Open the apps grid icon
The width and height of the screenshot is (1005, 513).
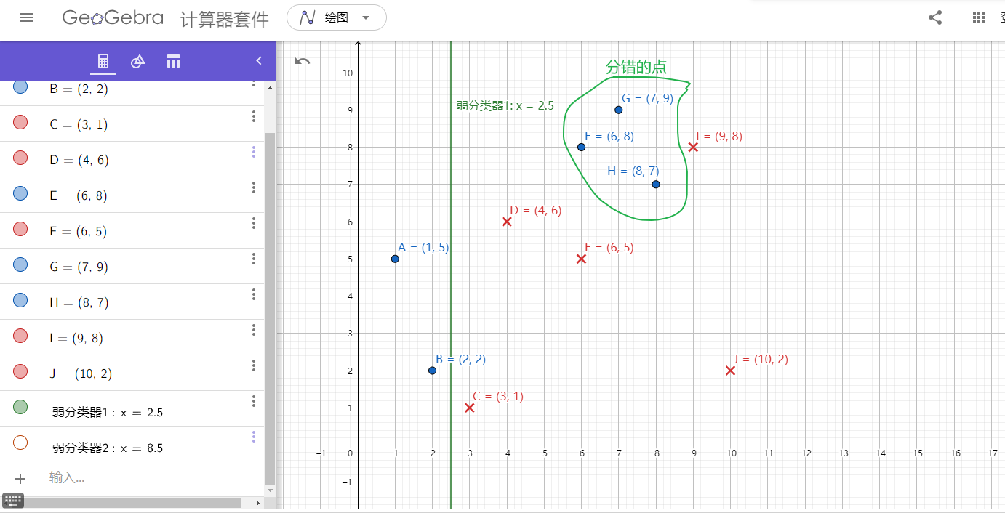point(979,17)
